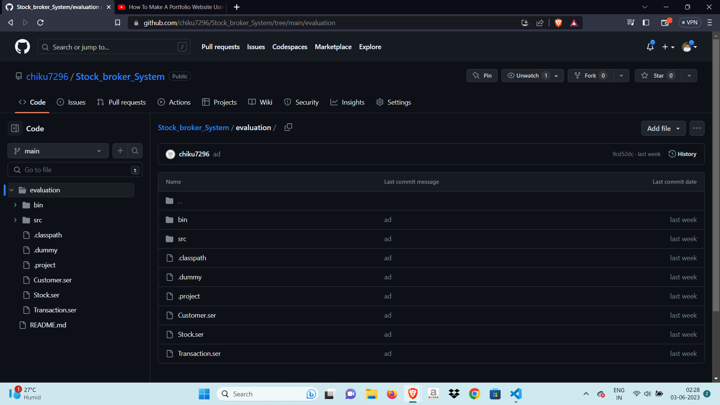This screenshot has height=405, width=720.
Task: Click the GitHub logo home icon
Action: pos(22,47)
